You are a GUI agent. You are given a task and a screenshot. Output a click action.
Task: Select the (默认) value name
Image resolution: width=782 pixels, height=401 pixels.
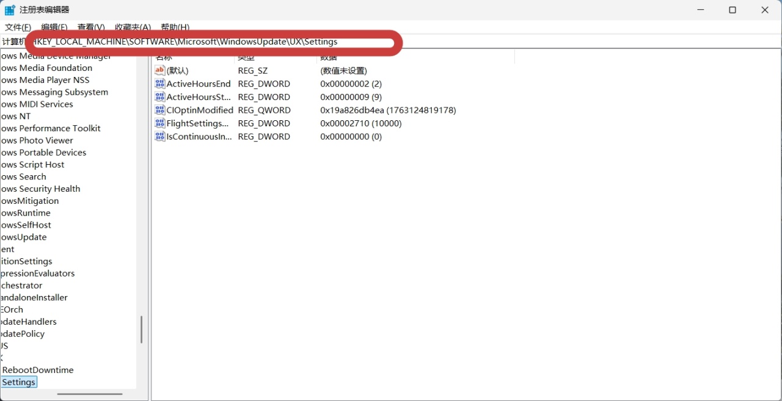[x=178, y=71]
